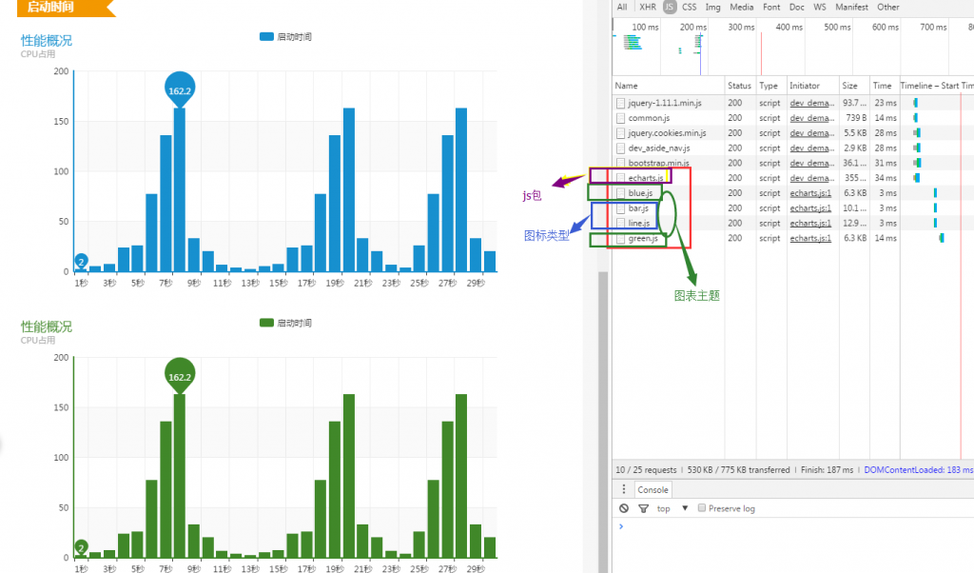This screenshot has width=974, height=573.
Task: Enable the Preserve log checkbox
Action: click(702, 508)
